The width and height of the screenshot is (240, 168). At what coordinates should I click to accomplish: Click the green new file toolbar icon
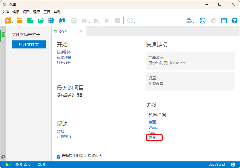[30, 20]
